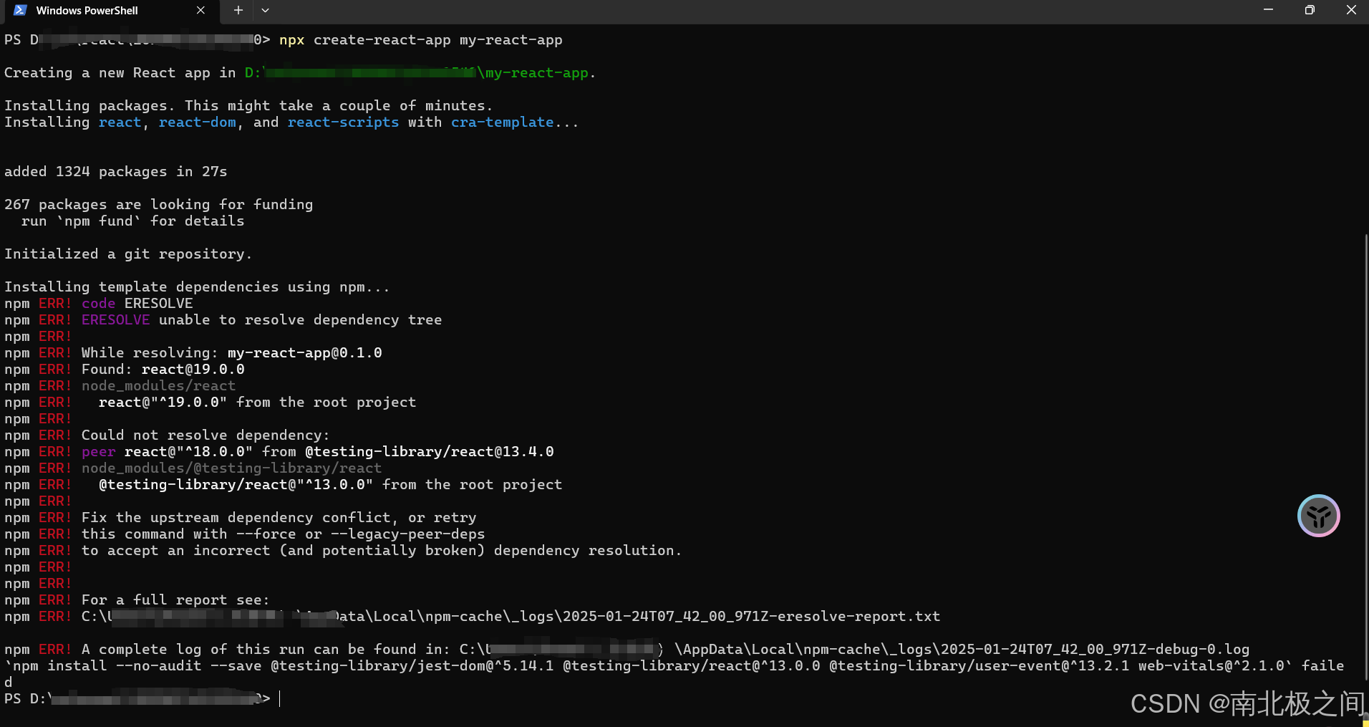The height and width of the screenshot is (727, 1369).
Task: Close the terminal window
Action: (1351, 10)
